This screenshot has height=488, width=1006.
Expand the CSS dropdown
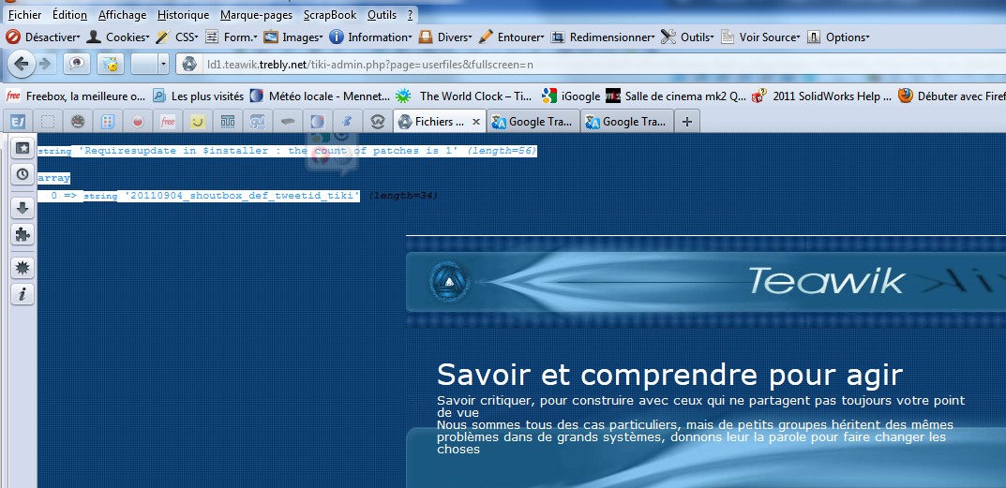coord(177,37)
